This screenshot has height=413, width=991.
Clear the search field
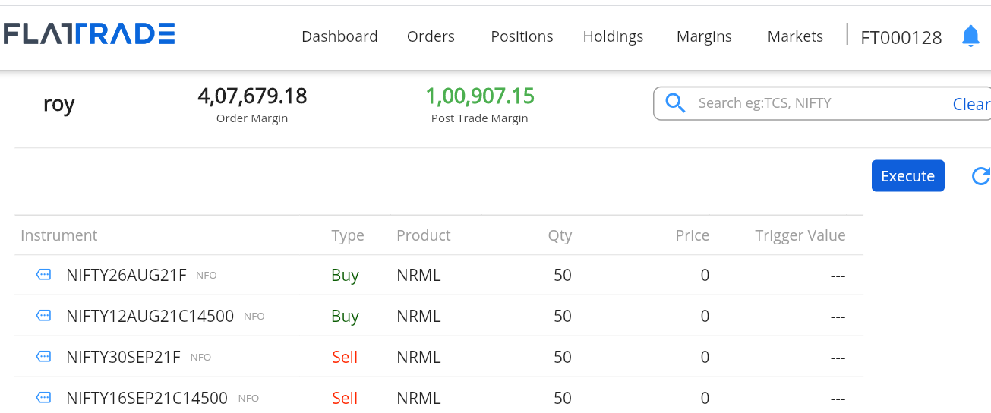click(971, 104)
